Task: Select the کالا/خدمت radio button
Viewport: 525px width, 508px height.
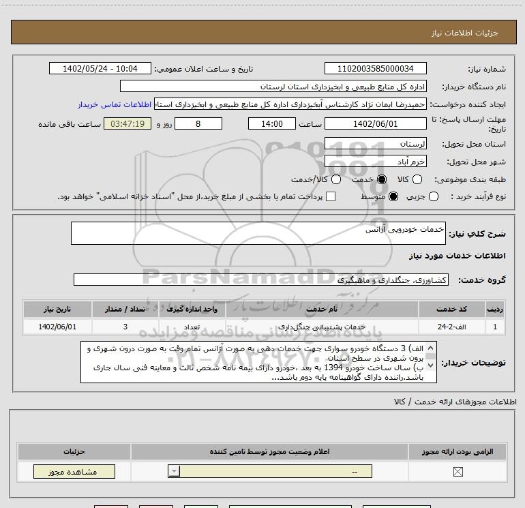Action: point(336,179)
